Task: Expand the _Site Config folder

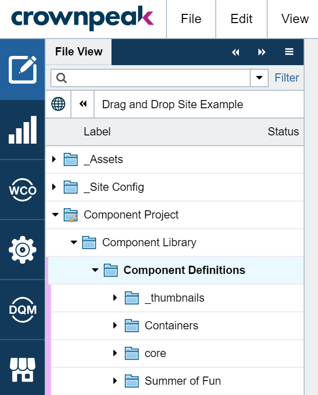Action: tap(54, 187)
